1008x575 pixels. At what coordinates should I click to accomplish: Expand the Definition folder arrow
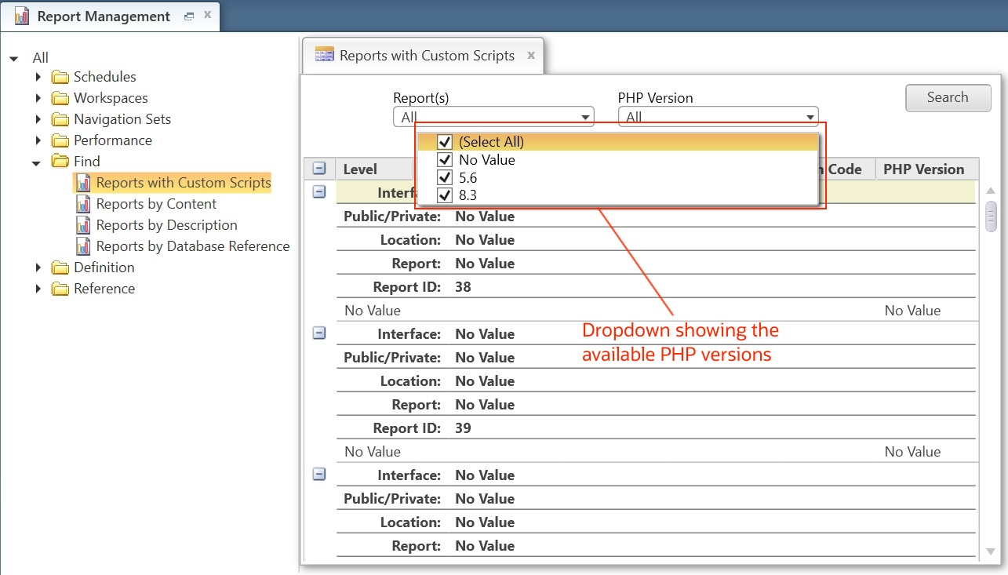coord(38,267)
